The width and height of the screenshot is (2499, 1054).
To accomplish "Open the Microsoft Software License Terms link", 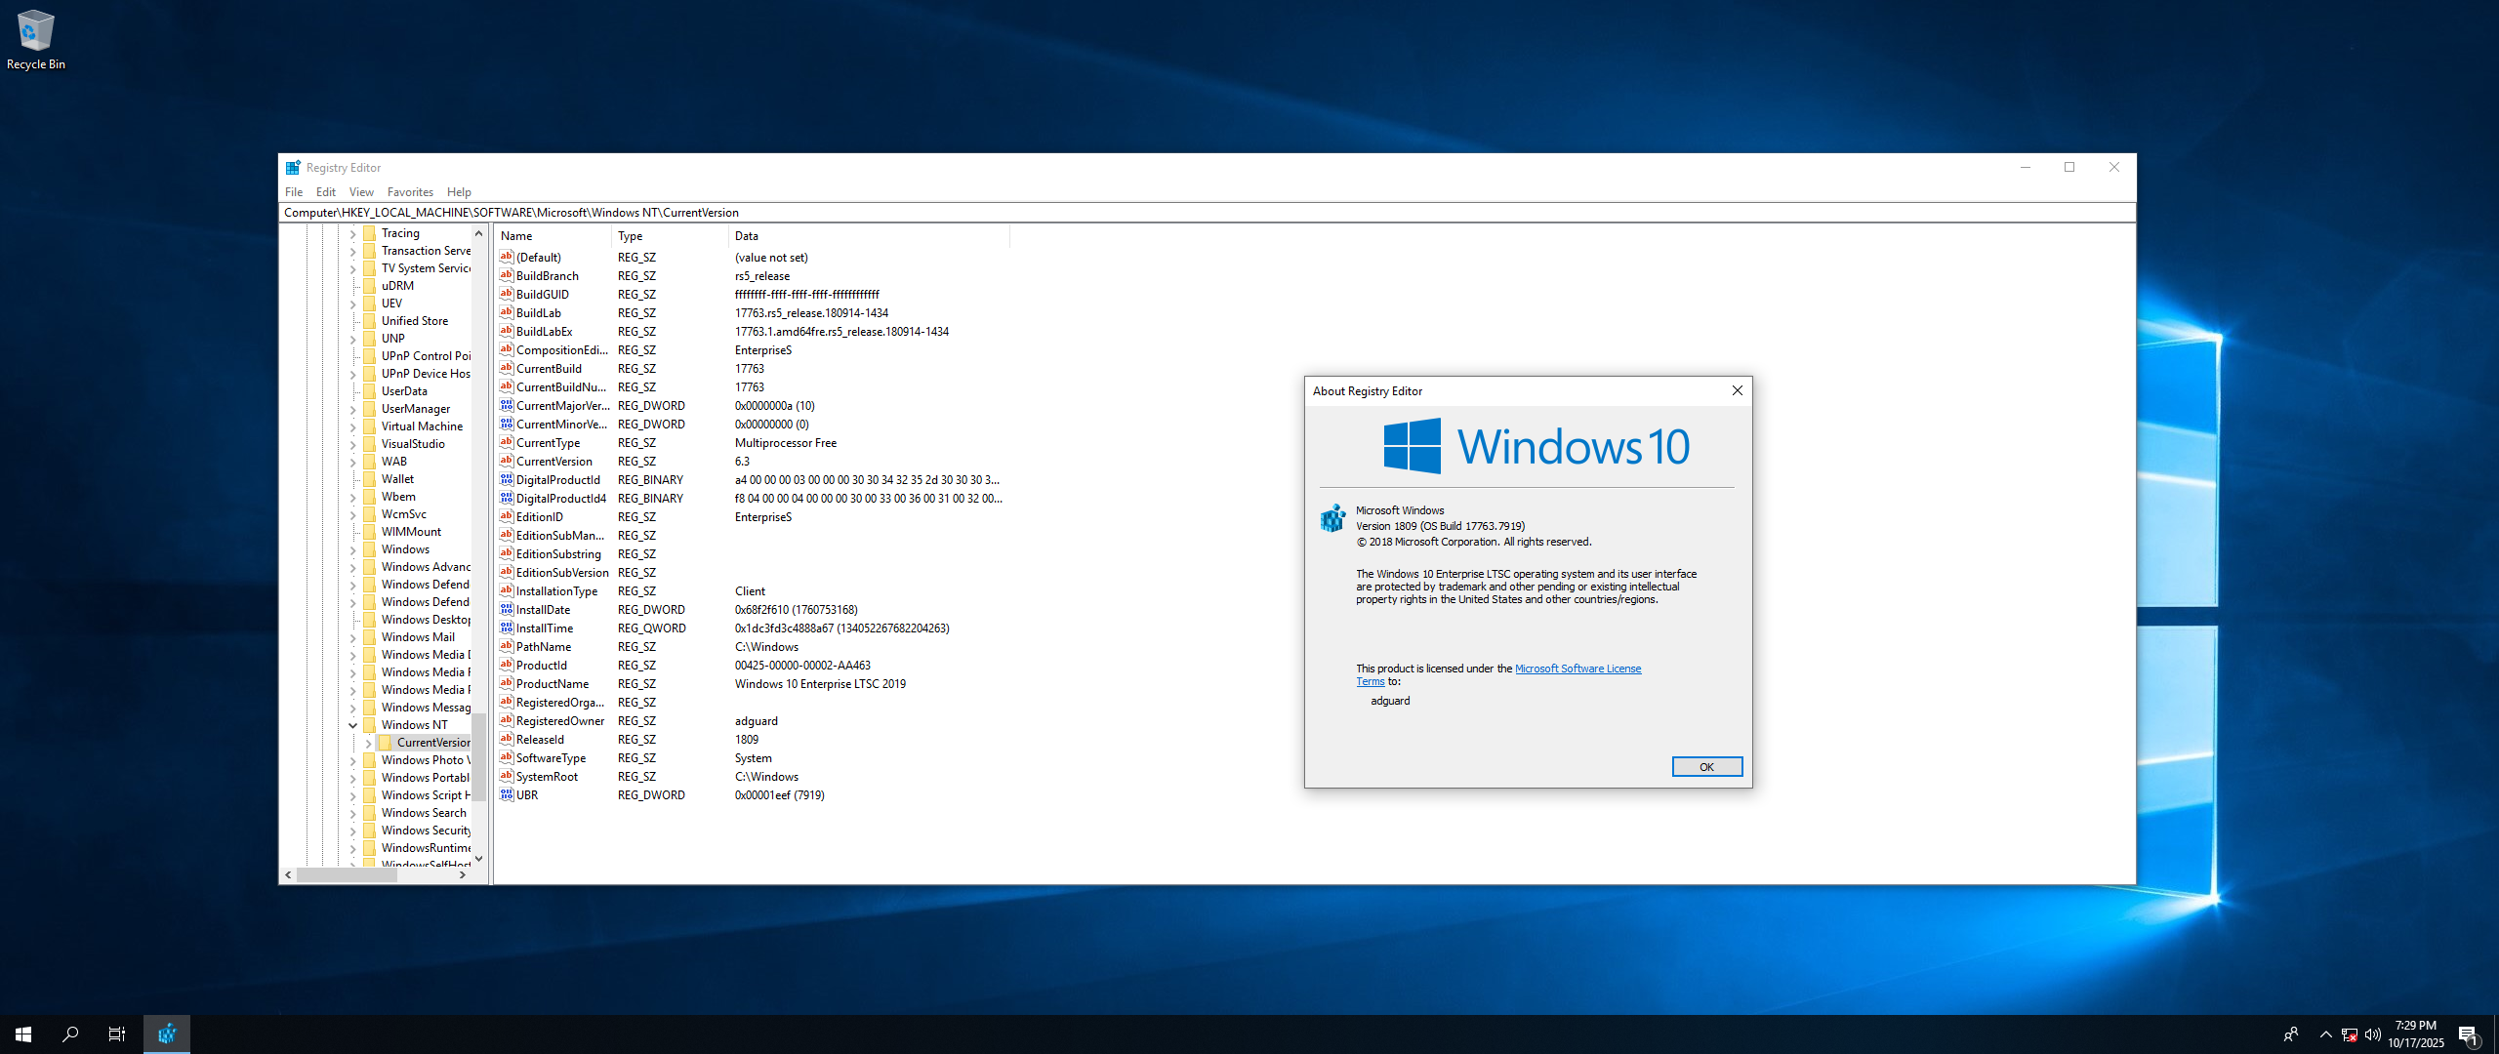I will (x=1577, y=669).
